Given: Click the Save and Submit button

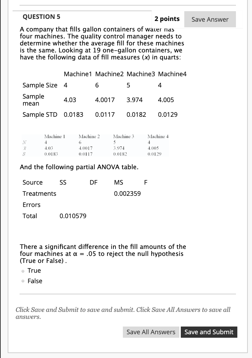Looking at the screenshot, I should 209,332.
